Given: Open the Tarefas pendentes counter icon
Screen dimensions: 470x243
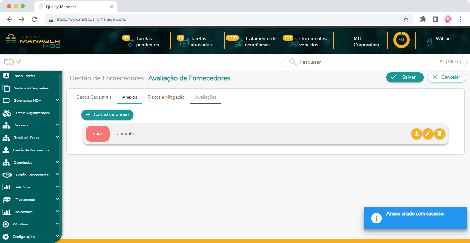Looking at the screenshot, I should point(129,41).
